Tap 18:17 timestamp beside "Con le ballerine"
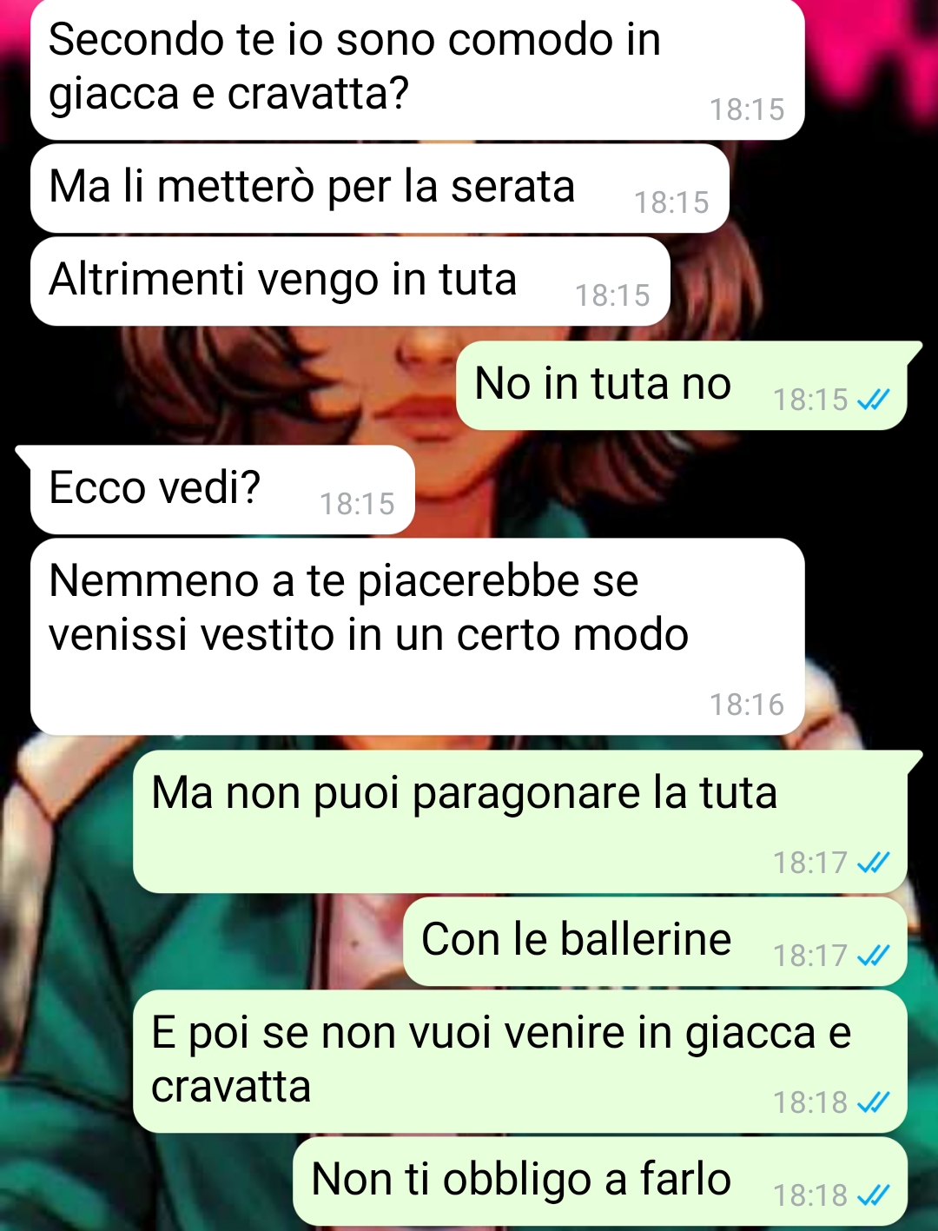The height and width of the screenshot is (1231, 938). 809,956
